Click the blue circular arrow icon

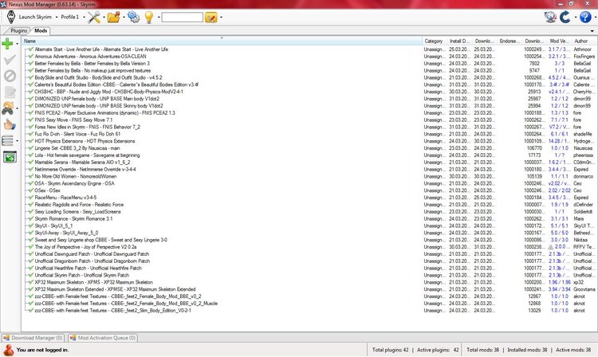pos(565,17)
